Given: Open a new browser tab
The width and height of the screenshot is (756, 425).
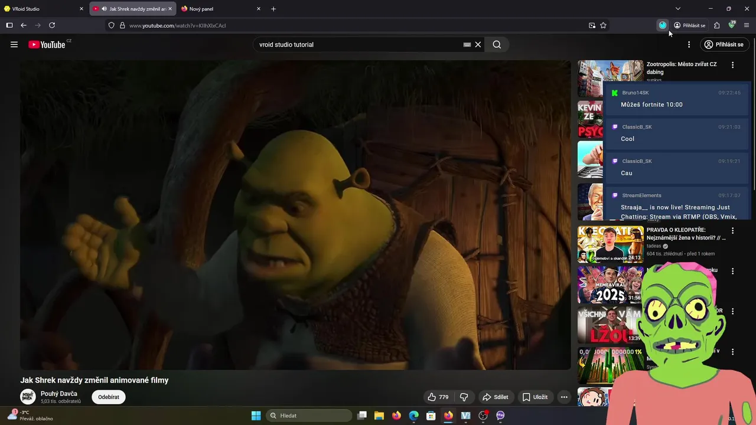Looking at the screenshot, I should [273, 9].
